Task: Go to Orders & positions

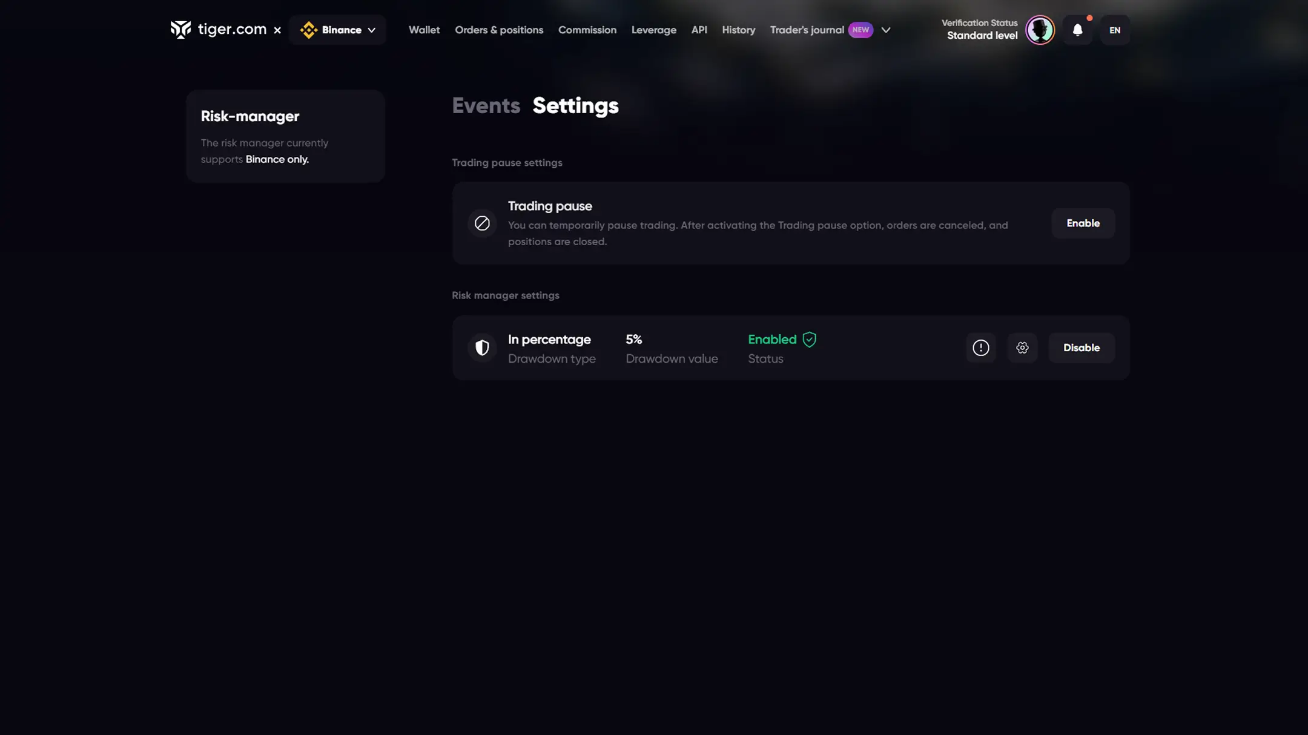Action: click(x=499, y=30)
